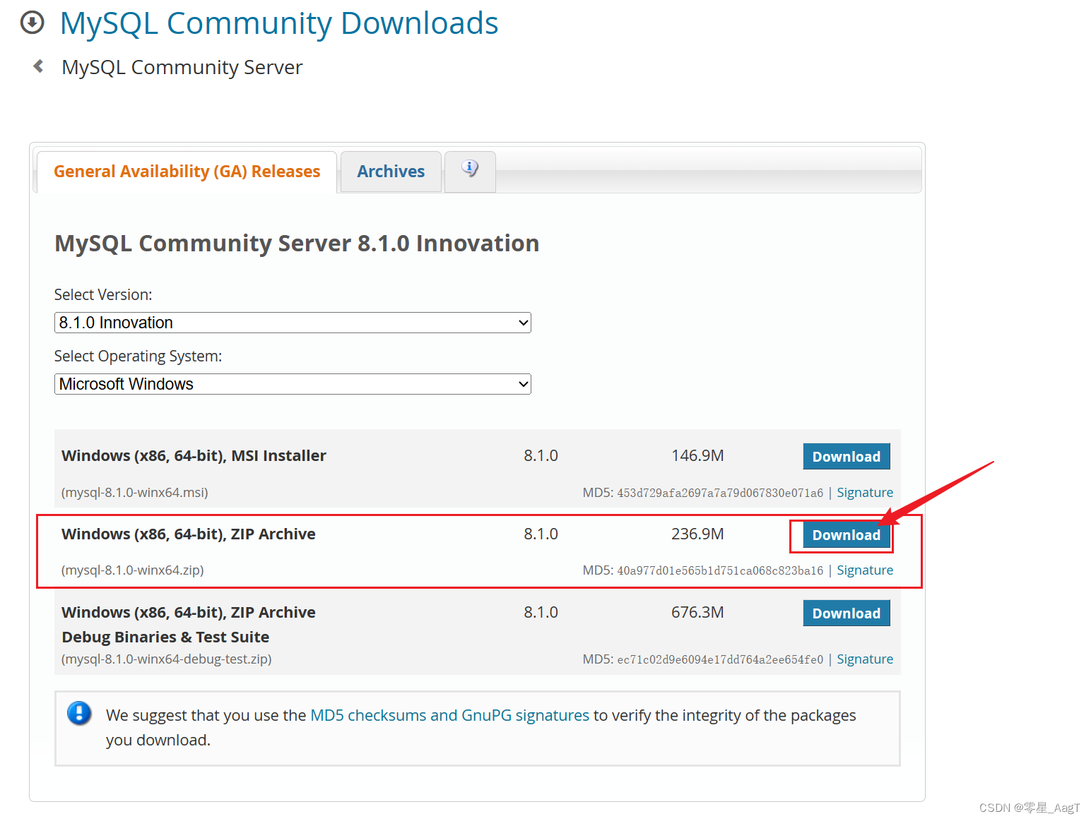Click the 8.1.0 version in MSI Installer row
1091x821 pixels.
[x=541, y=455]
